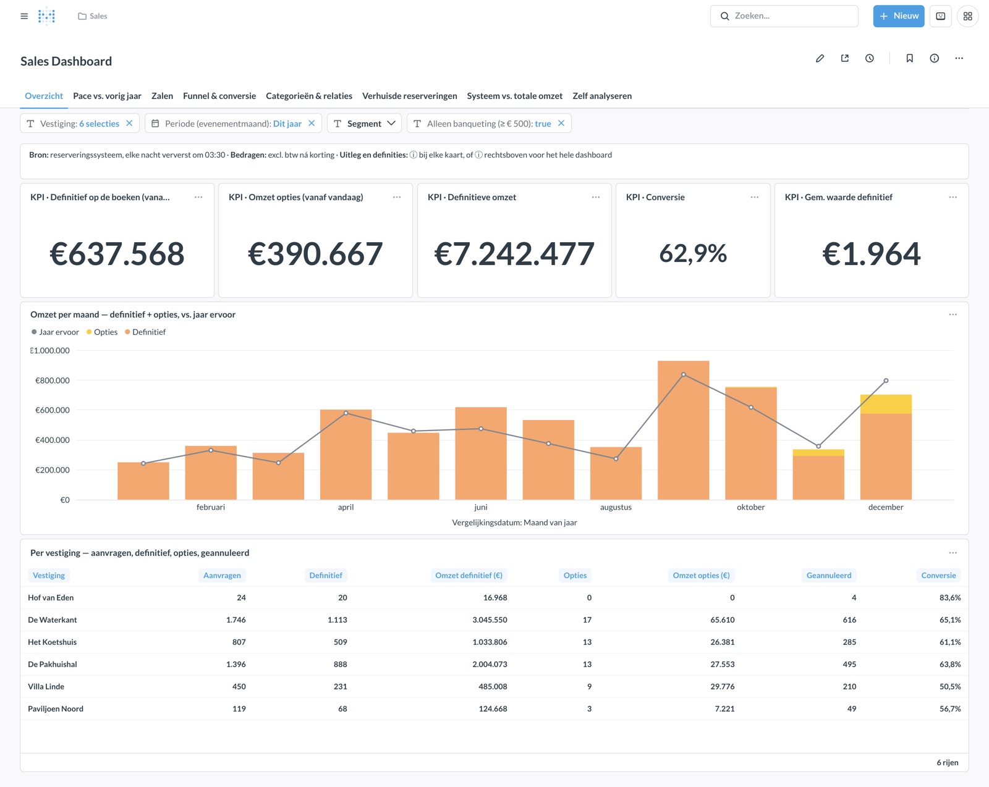
Task: Toggle Jaar ervoor legend series
Action: (x=55, y=332)
